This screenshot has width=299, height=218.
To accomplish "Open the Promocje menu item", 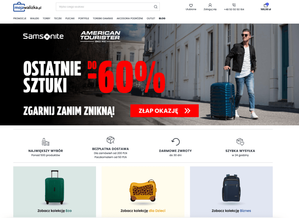I will click(x=20, y=19).
